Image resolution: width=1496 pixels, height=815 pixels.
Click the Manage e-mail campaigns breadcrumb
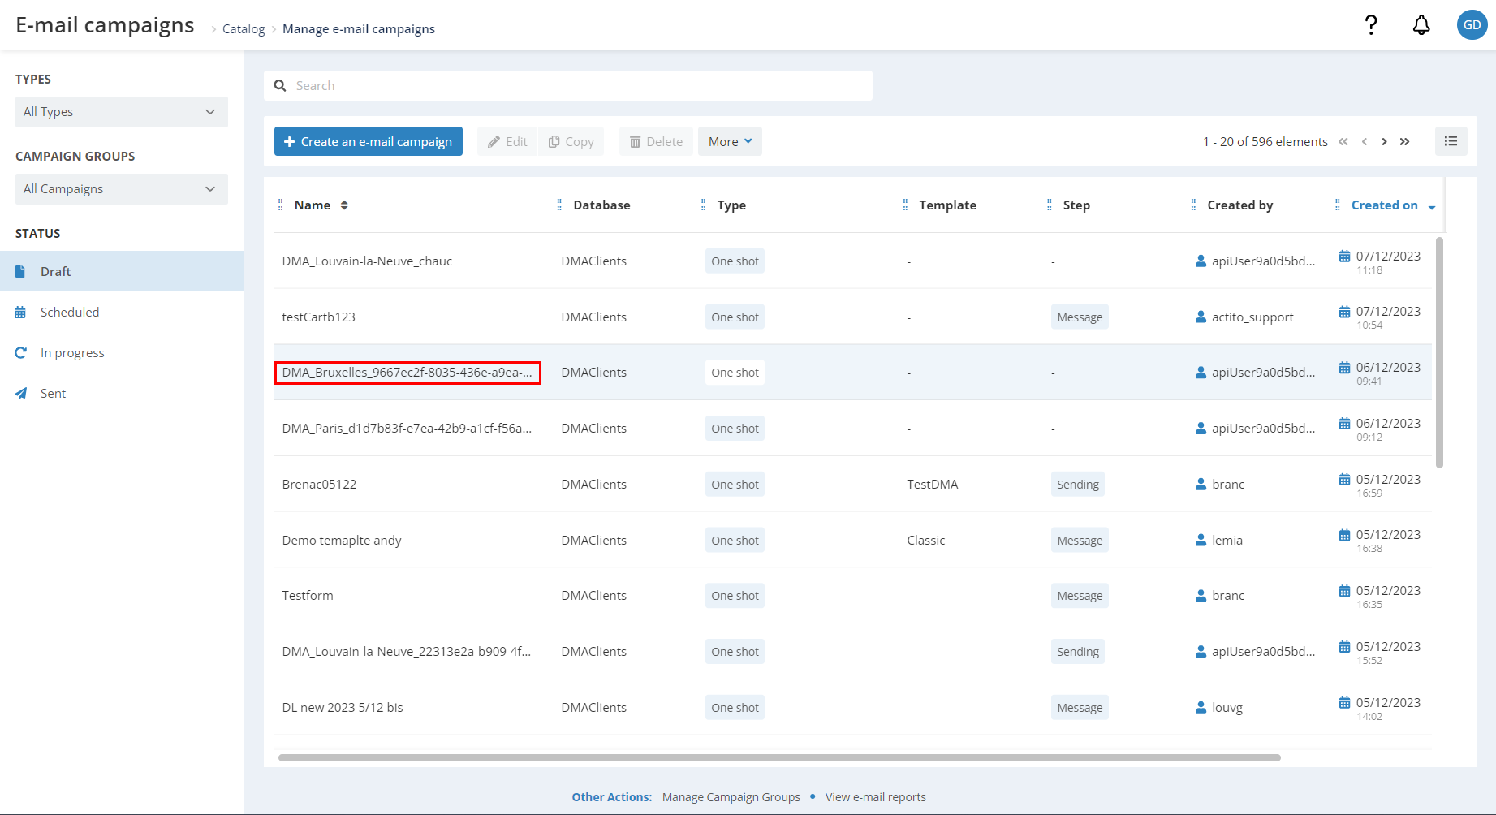[x=359, y=29]
